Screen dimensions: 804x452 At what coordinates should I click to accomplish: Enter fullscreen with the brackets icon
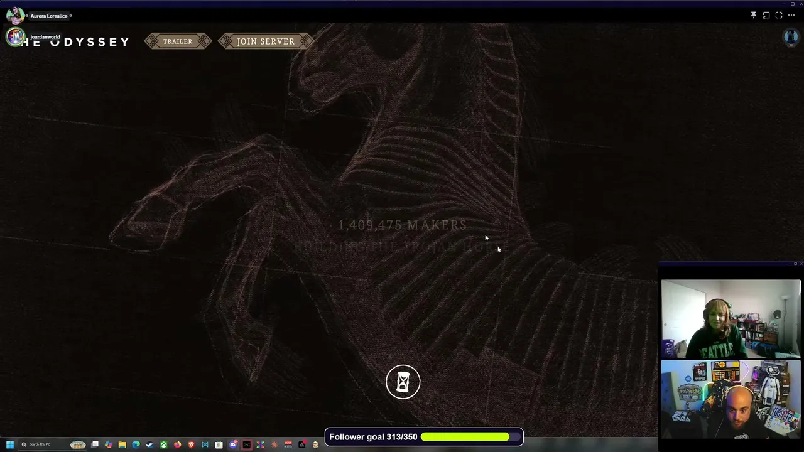(779, 15)
